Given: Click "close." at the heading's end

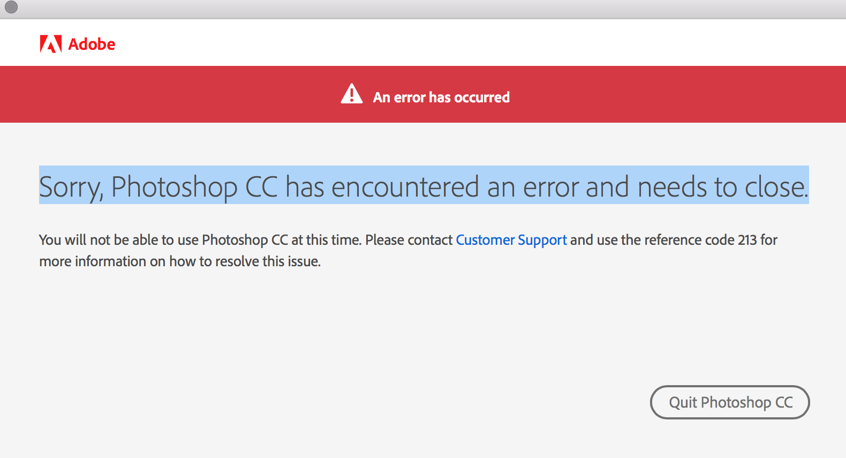Looking at the screenshot, I should pos(776,187).
